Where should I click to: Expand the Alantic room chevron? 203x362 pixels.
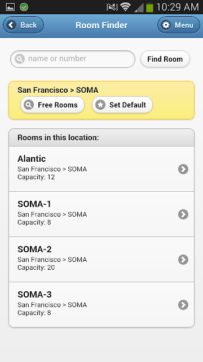(x=183, y=169)
